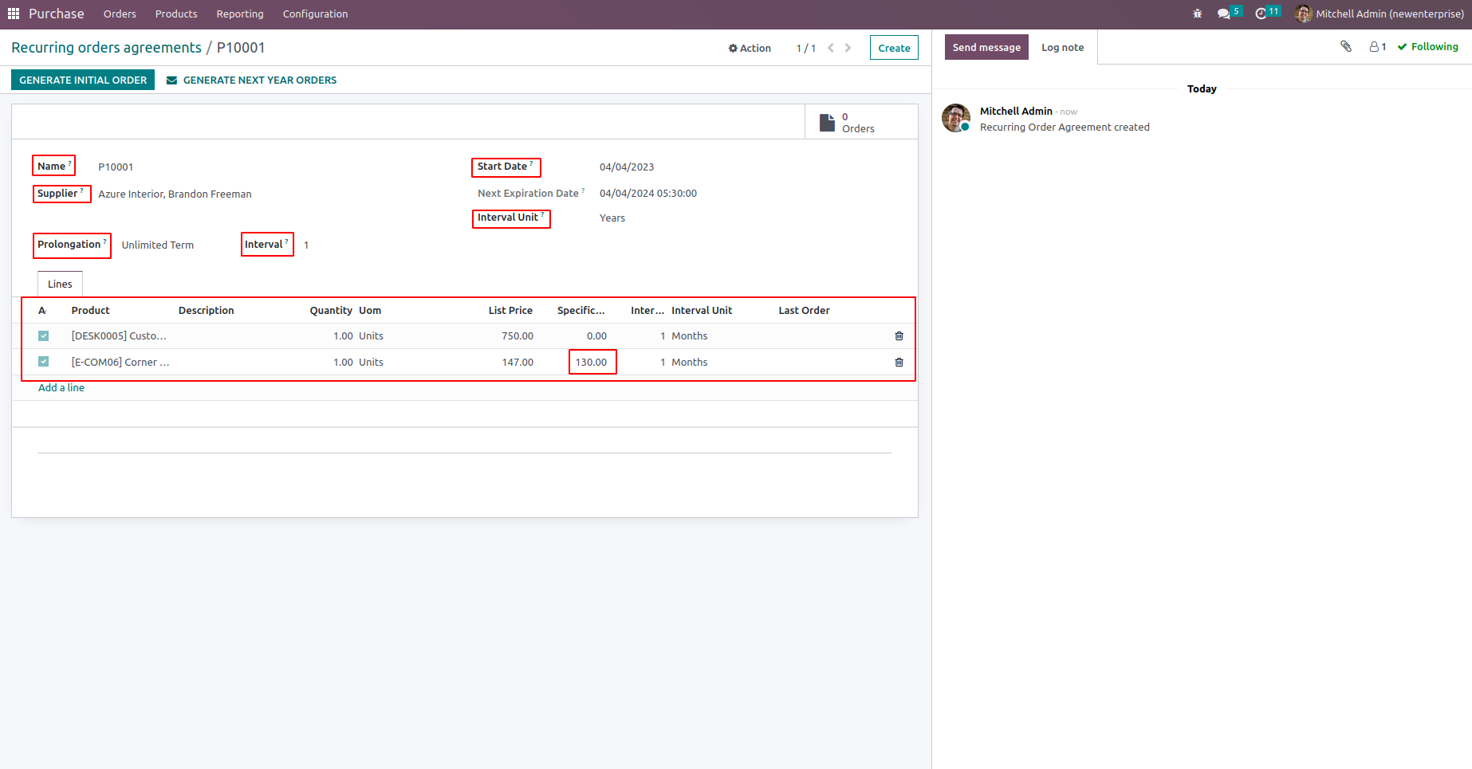The width and height of the screenshot is (1472, 769).
Task: Click the Purchase app title
Action: click(57, 14)
